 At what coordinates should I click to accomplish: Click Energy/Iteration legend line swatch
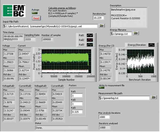tap(151, 45)
